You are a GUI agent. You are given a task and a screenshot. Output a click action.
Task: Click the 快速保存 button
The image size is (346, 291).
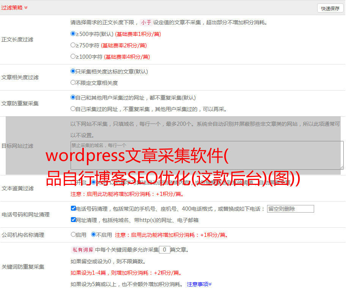pos(330,8)
